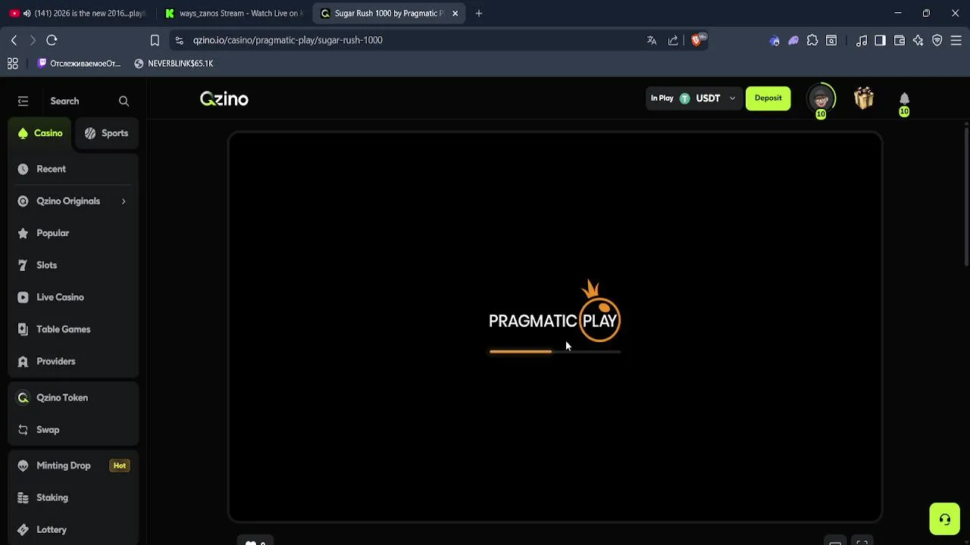Click the search magnifier icon in sidebar
This screenshot has width=970, height=545.
(124, 101)
